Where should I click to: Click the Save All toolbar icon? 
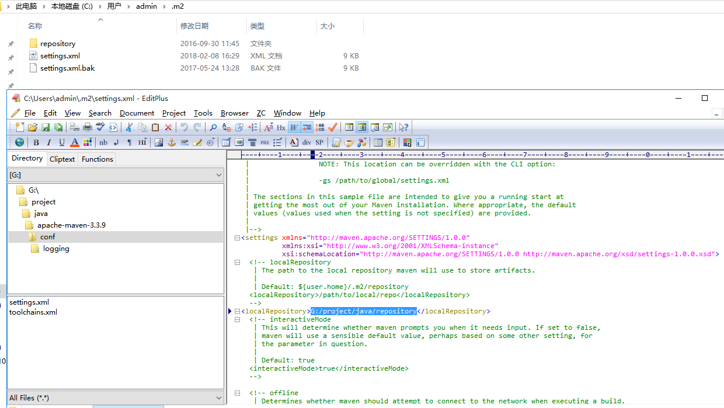pos(58,127)
